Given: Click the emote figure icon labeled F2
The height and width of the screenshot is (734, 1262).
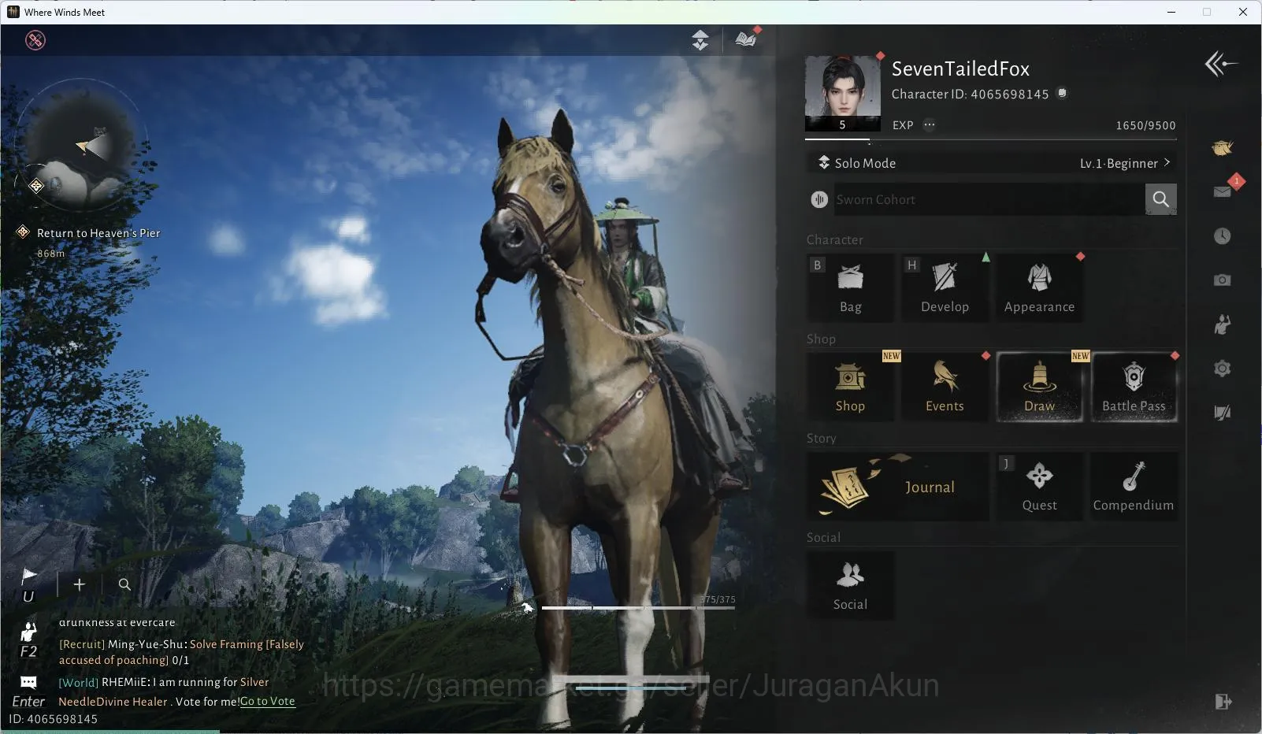Looking at the screenshot, I should tap(28, 632).
